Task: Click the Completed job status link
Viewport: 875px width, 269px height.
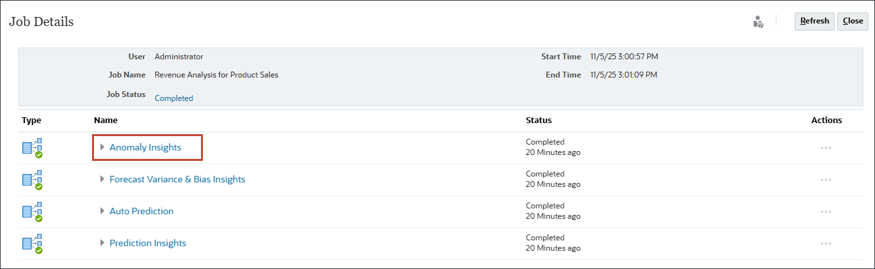Action: point(174,98)
